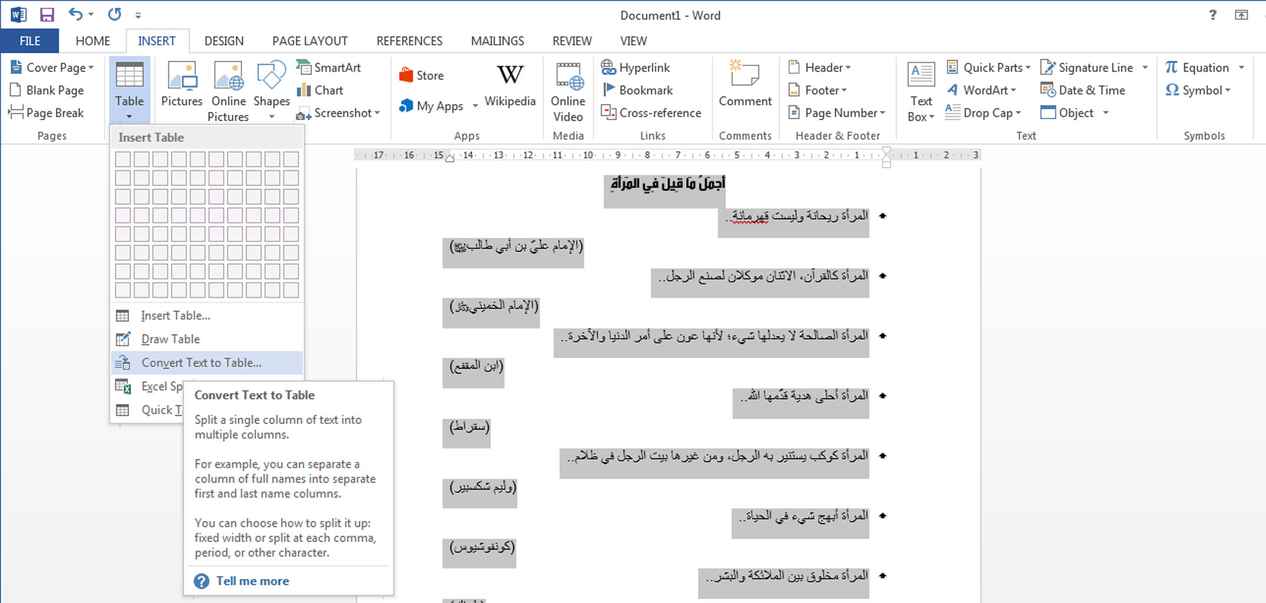Image resolution: width=1266 pixels, height=603 pixels.
Task: Add a new Comment
Action: (745, 84)
